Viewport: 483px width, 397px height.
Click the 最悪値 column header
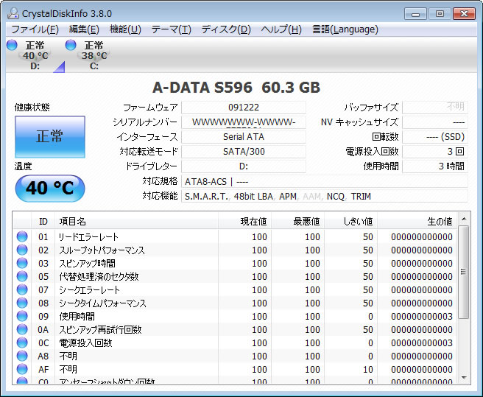(x=298, y=221)
